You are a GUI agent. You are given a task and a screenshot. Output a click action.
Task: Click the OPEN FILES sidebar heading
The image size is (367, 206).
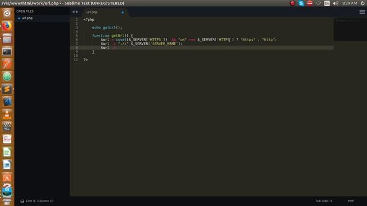pyautogui.click(x=25, y=11)
